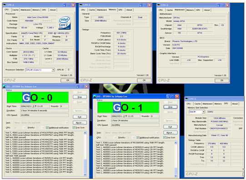Open the Priority dropdown in GO - 0 window
Screen dimensions: 246x180
[x=43, y=128]
